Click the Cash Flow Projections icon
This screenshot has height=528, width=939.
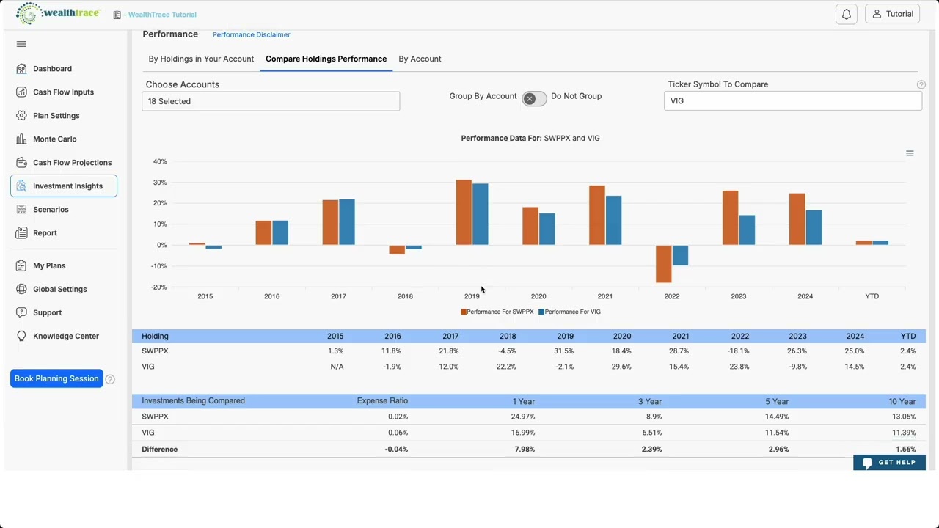[21, 163]
